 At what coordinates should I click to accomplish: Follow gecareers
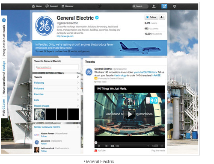click(x=44, y=144)
